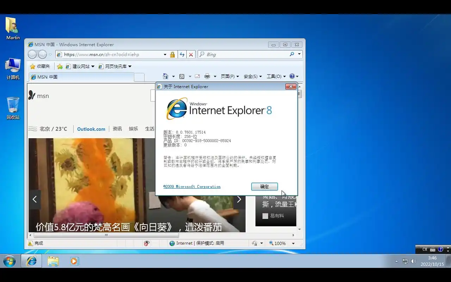Open the search provider dropdown arrow

coord(299,54)
